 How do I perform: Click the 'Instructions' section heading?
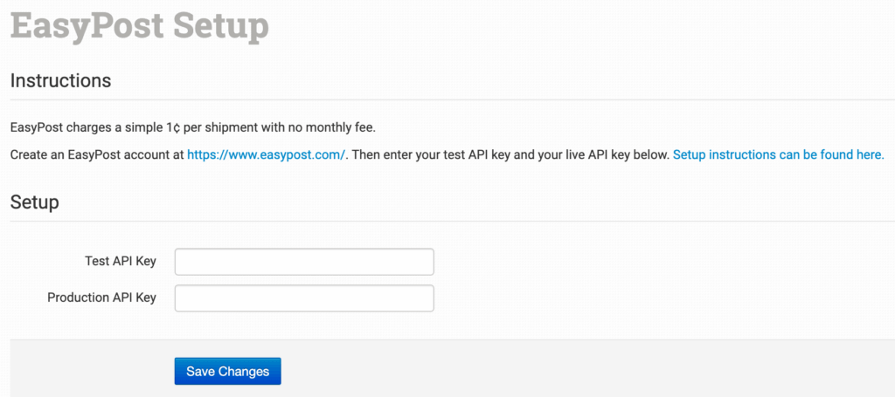pyautogui.click(x=60, y=81)
